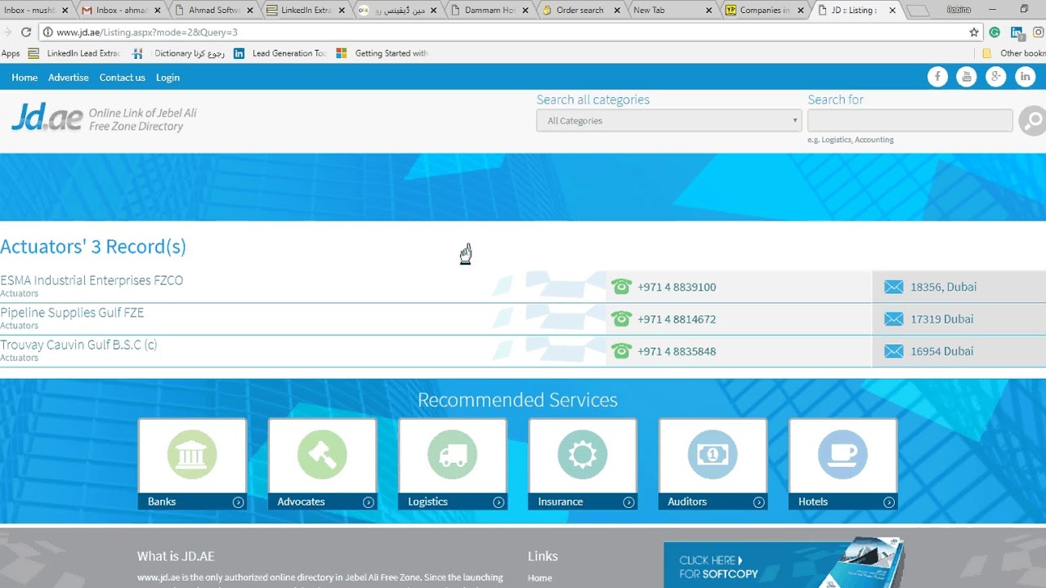Click phone number +971 4 8814672
Screen dimensions: 1046x588
[677, 319]
